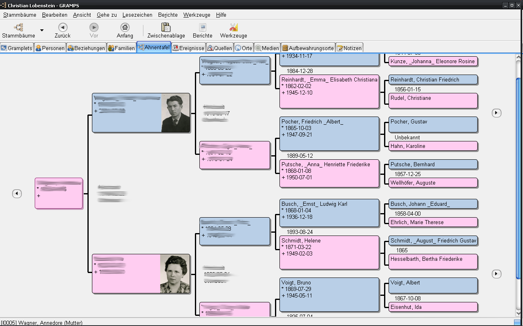Open the Bearbeiten menu
The height and width of the screenshot is (326, 523).
[x=55, y=15]
